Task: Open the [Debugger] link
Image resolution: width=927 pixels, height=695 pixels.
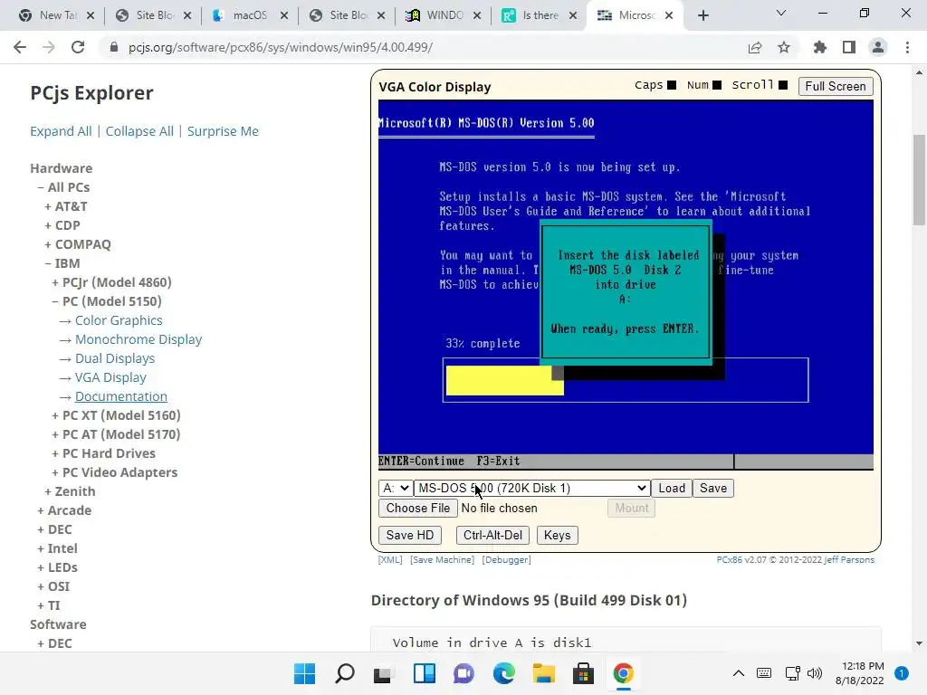Action: pyautogui.click(x=506, y=559)
